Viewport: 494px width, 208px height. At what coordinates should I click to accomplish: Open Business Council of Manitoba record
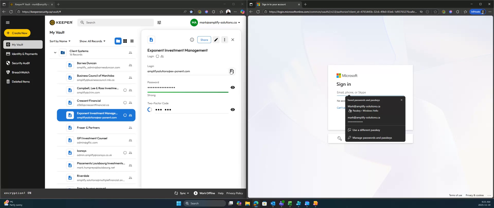96,78
